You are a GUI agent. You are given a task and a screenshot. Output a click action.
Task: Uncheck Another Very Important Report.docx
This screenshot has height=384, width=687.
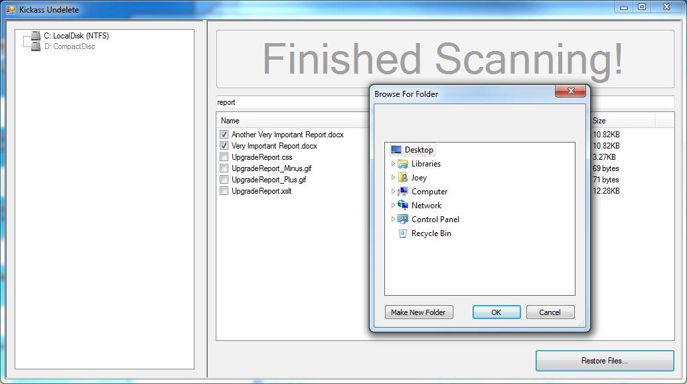pyautogui.click(x=224, y=135)
